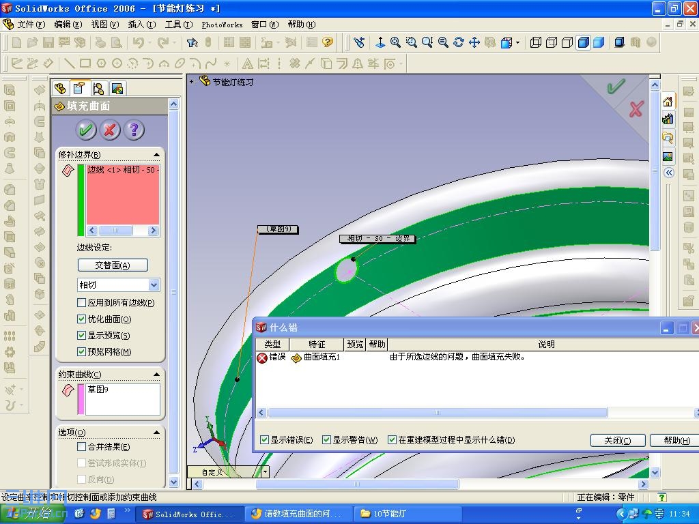Open Windows 开始 start button
The image size is (699, 524).
[33, 514]
